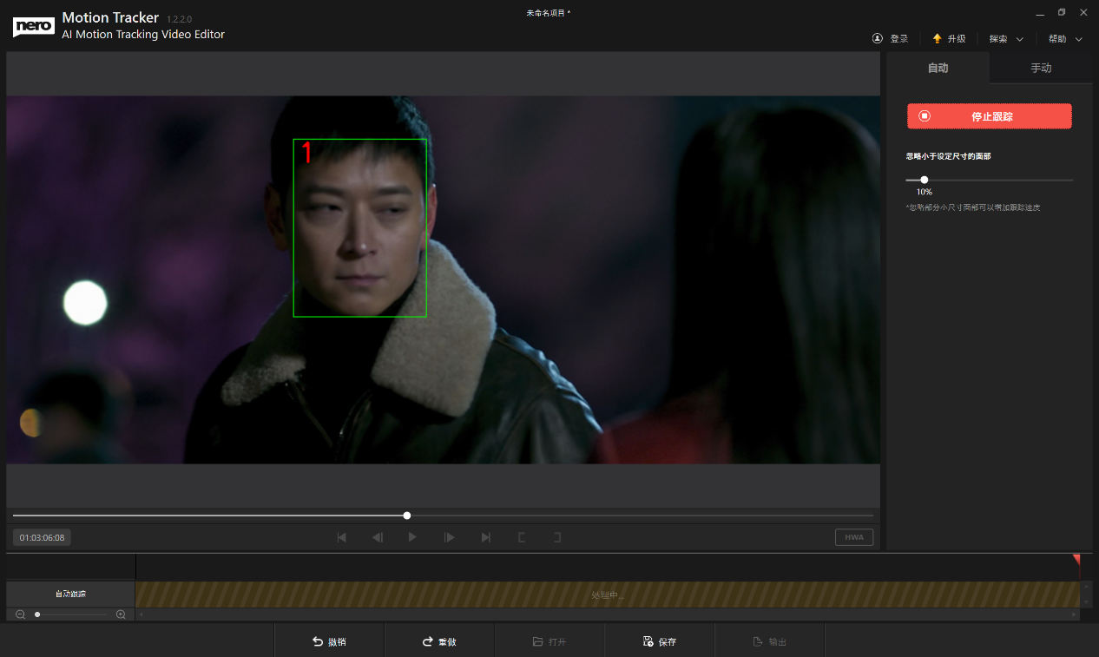
Task: Toggle HWA hardware acceleration
Action: (x=854, y=537)
